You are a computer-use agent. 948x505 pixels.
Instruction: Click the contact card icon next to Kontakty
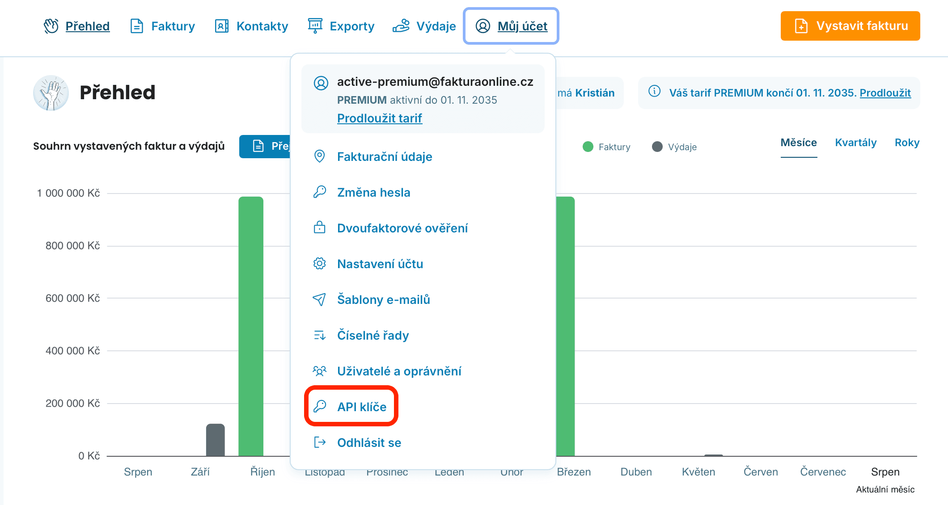(222, 26)
